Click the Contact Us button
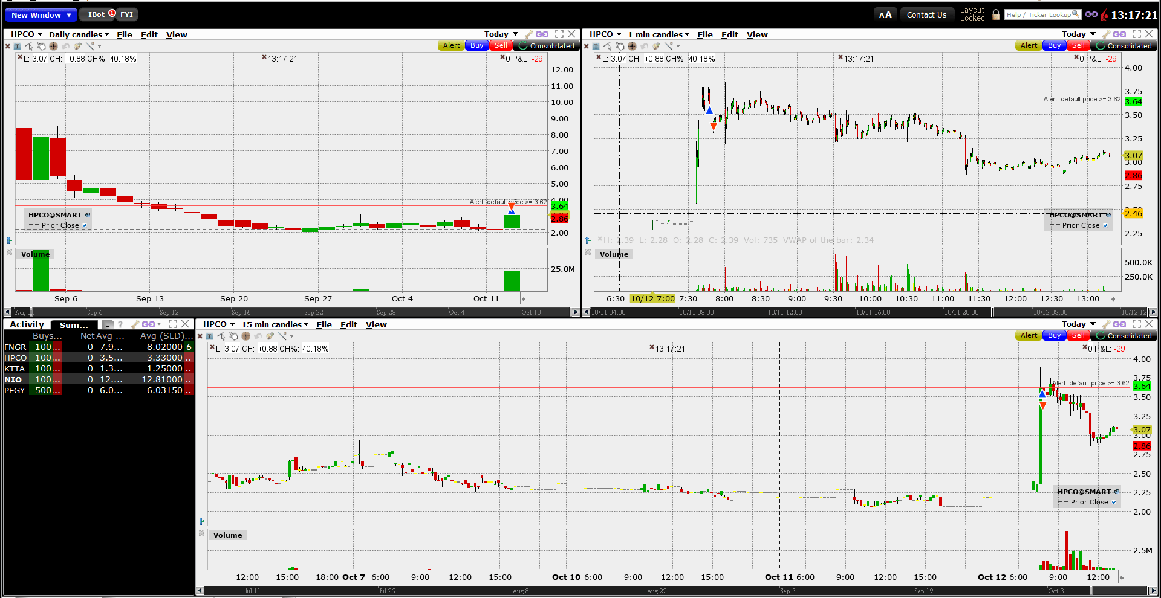 pos(926,14)
